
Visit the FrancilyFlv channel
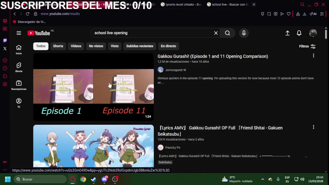point(173,147)
